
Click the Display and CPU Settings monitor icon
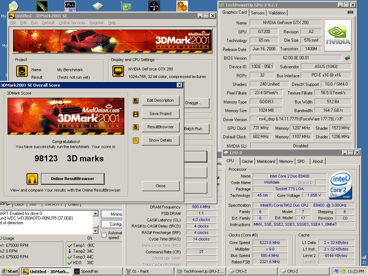118,71
